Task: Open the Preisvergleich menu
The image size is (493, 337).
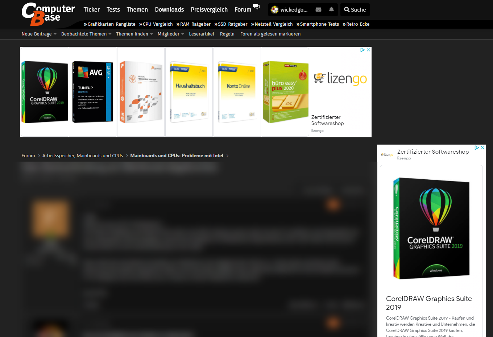Action: point(209,10)
